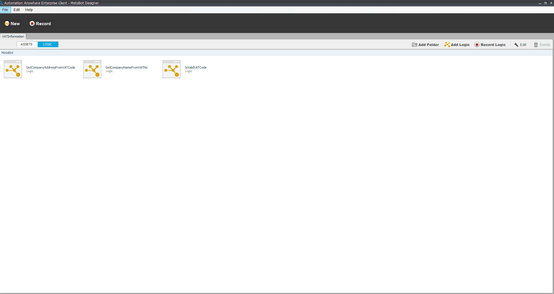This screenshot has height=294, width=554.
Task: Click the Record circle icon
Action: click(x=32, y=23)
